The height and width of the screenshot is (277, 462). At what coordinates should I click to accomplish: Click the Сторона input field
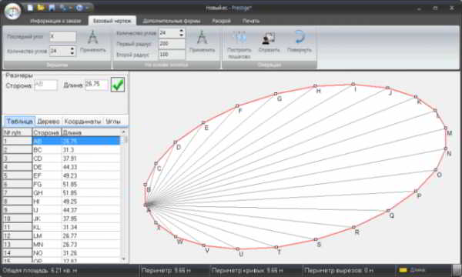pos(45,85)
